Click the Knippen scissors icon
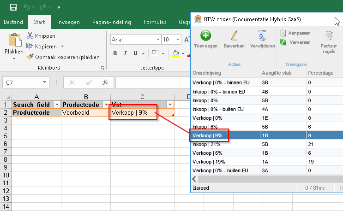The height and width of the screenshot is (211, 343). [x=30, y=36]
